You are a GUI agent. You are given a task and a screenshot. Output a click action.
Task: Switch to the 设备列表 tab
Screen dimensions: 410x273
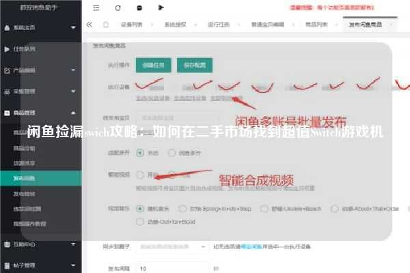(x=131, y=25)
